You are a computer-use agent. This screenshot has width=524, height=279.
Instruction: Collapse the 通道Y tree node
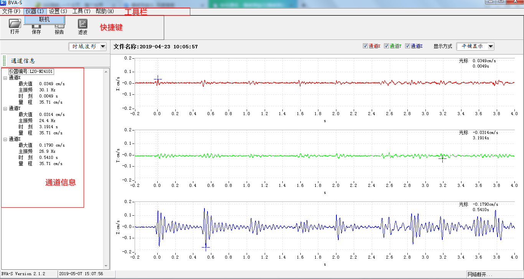[5, 109]
